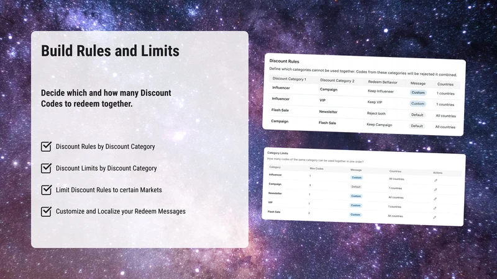497x279 pixels.
Task: Click checkmark beside Limit Discount Rules to certain Markets
Action: click(x=46, y=190)
